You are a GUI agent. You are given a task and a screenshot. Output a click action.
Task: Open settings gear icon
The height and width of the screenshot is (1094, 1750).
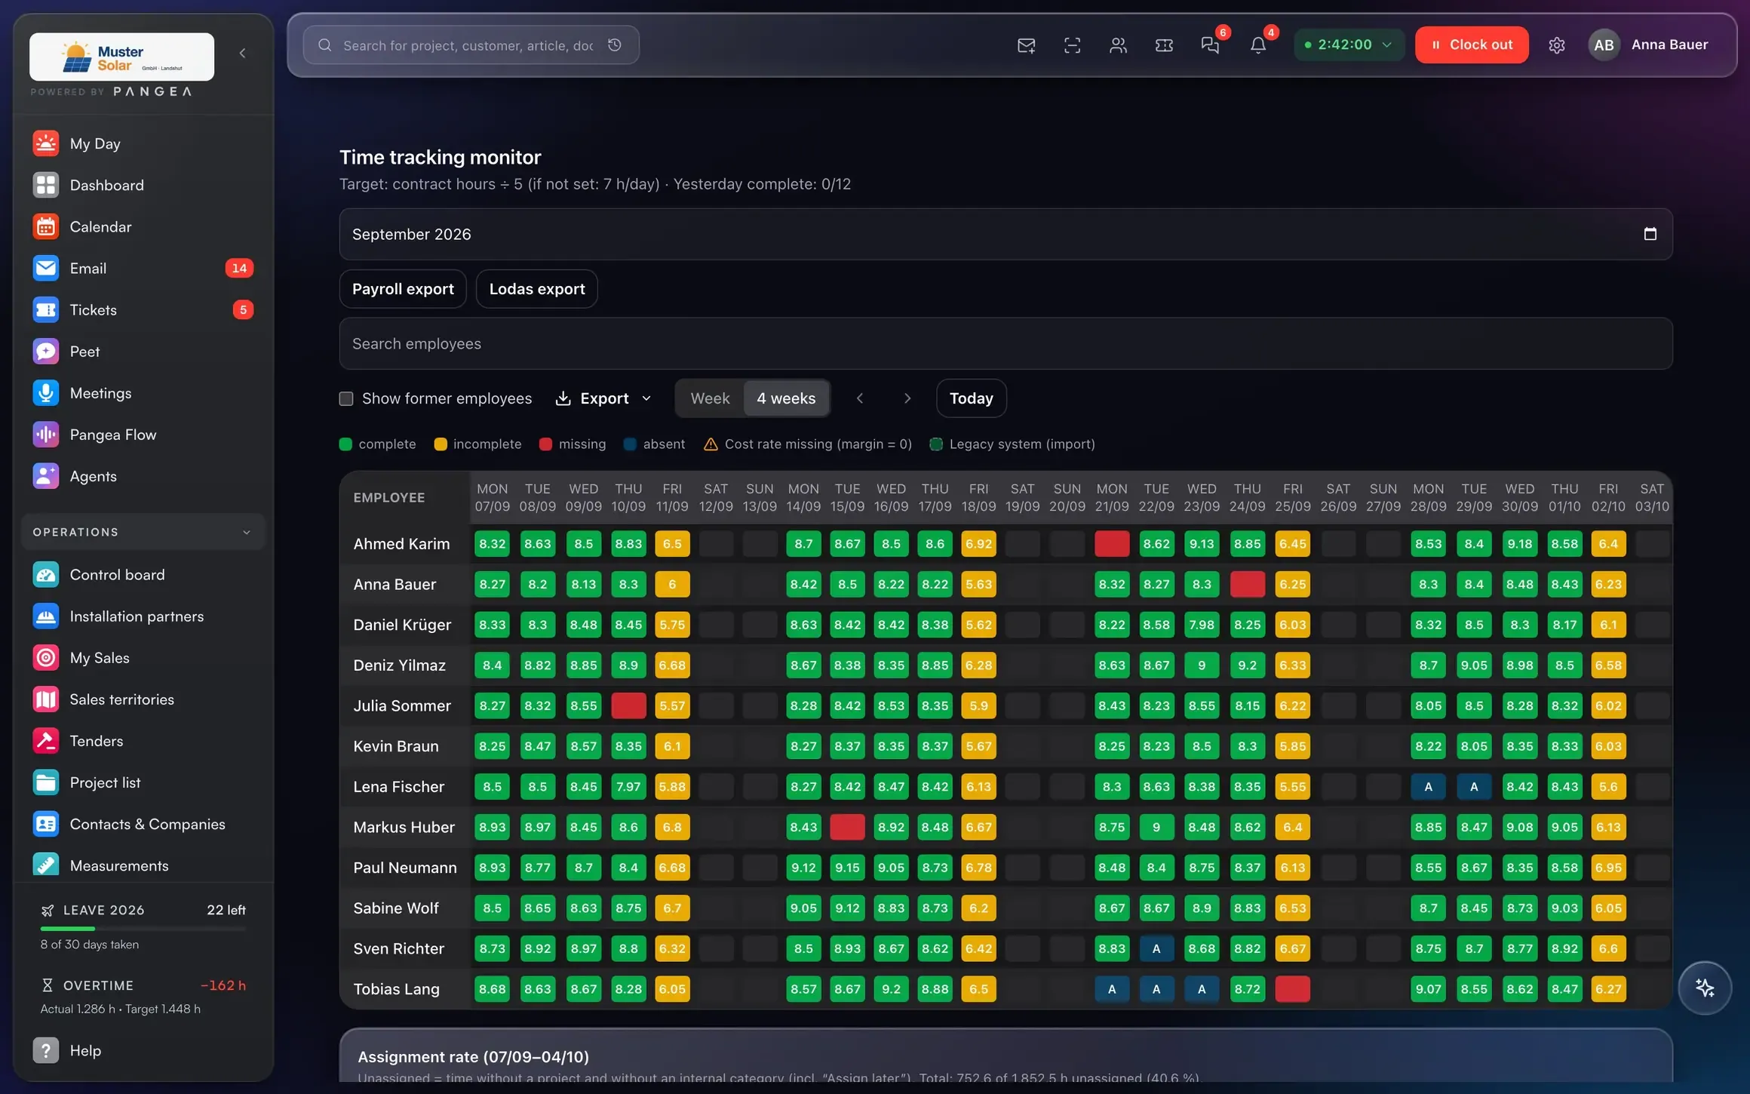1556,45
